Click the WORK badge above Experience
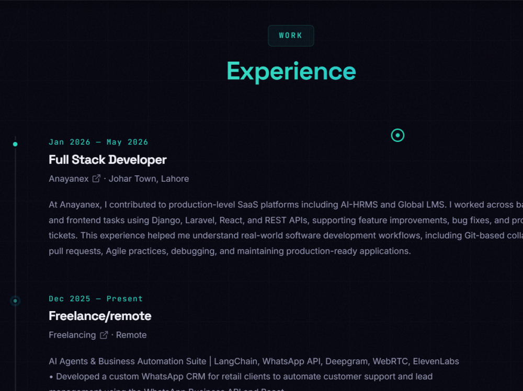The height and width of the screenshot is (391, 523). [291, 35]
